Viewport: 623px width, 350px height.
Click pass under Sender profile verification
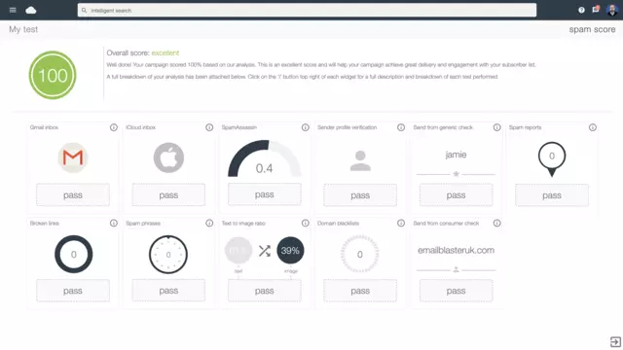point(360,195)
